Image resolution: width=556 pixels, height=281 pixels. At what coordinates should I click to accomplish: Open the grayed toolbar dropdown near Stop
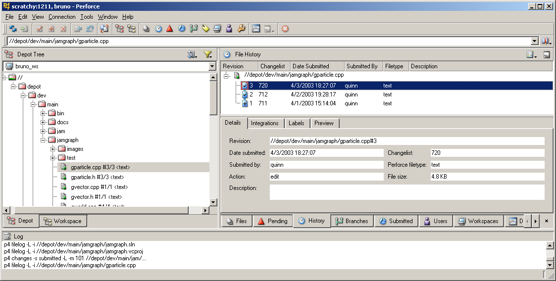pos(269,29)
